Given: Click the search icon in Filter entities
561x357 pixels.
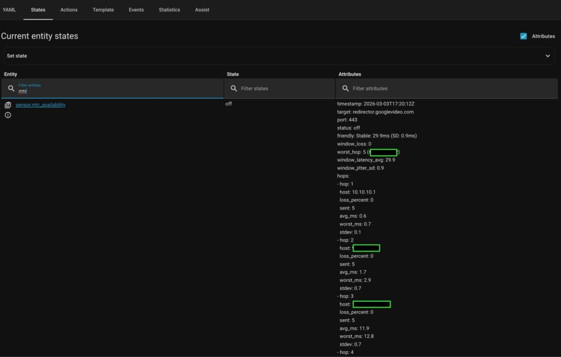Looking at the screenshot, I should click(x=11, y=89).
